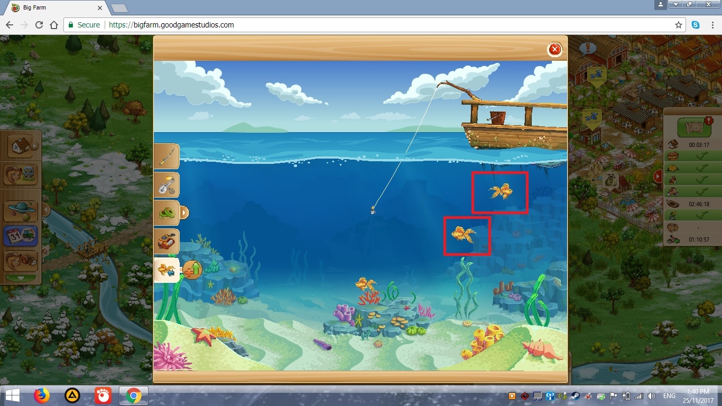Open the red tackle box slot
The width and height of the screenshot is (722, 406).
point(166,242)
